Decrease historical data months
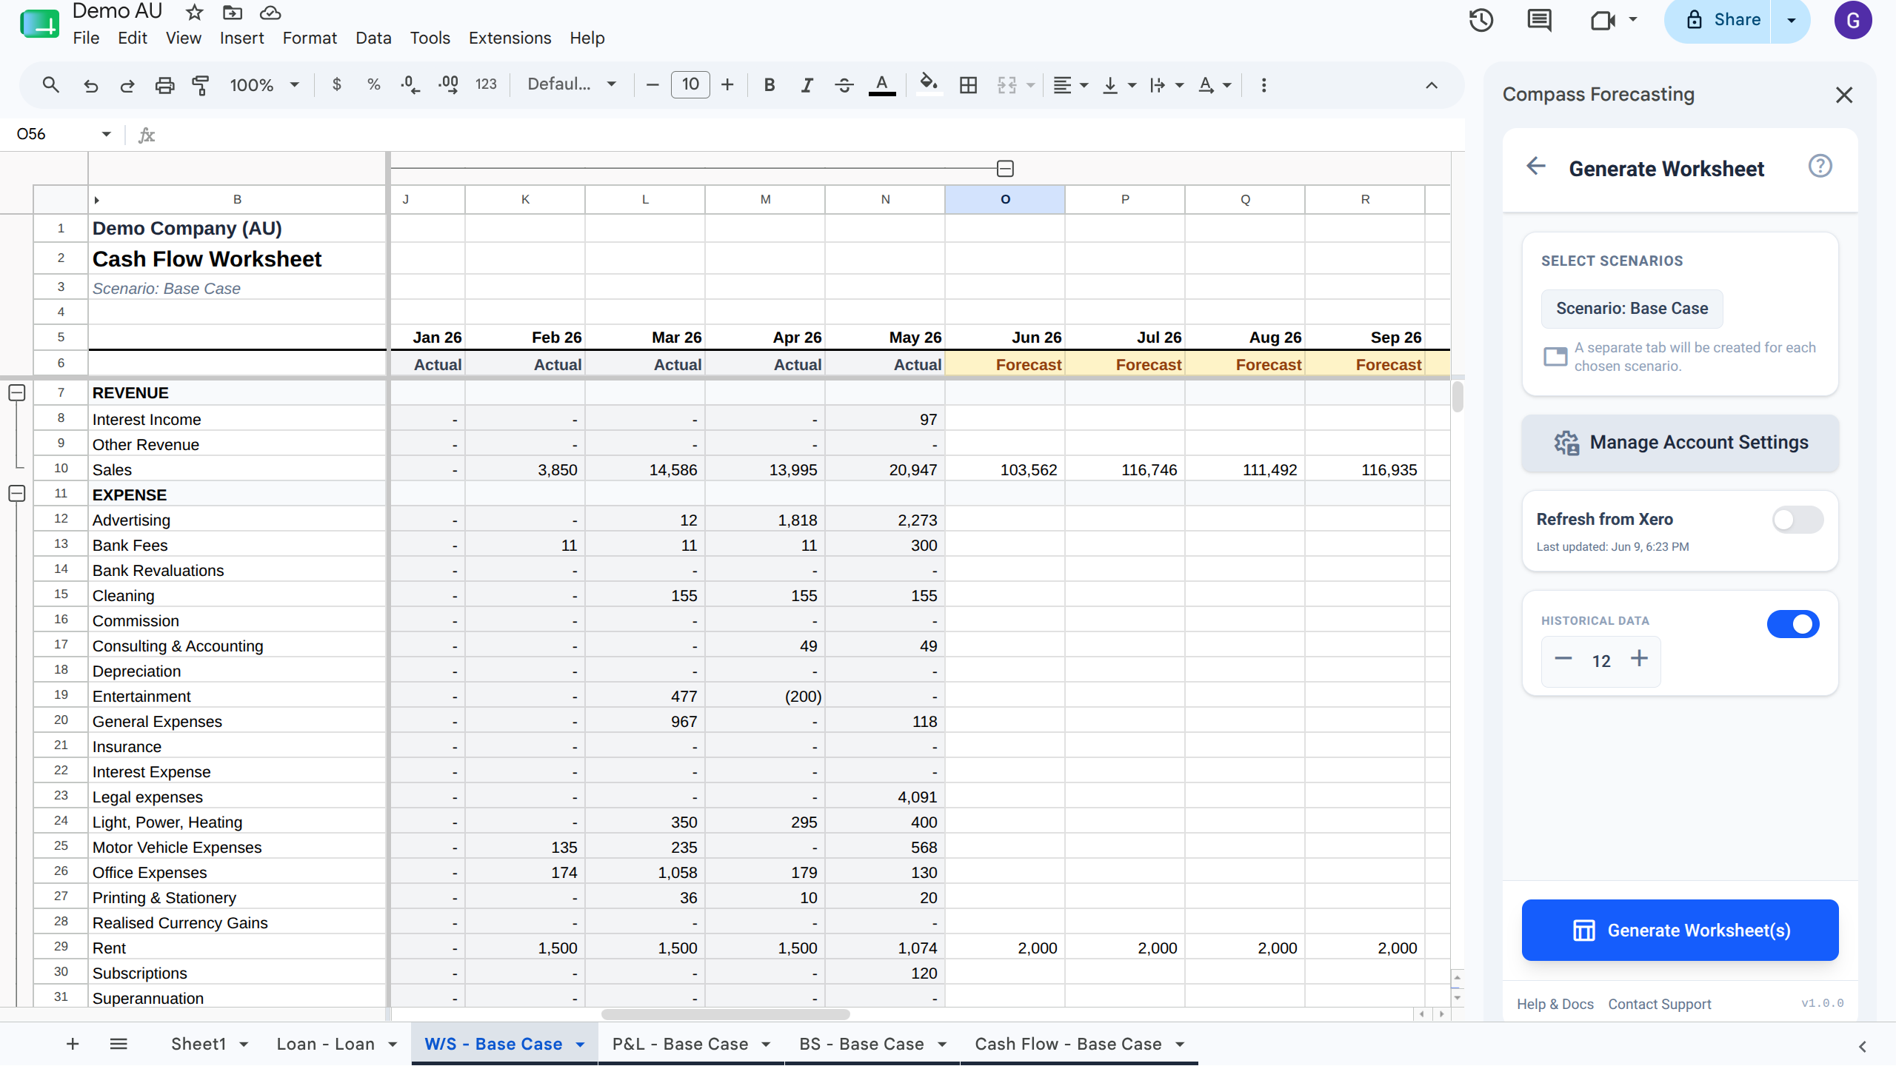1896x1066 pixels. tap(1563, 659)
